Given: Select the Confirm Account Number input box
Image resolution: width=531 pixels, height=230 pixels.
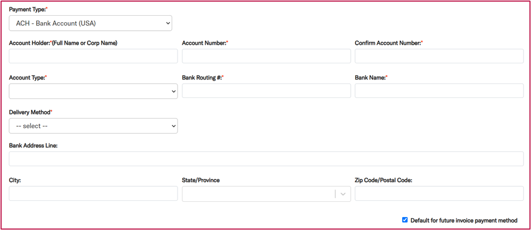Looking at the screenshot, I should pos(439,56).
